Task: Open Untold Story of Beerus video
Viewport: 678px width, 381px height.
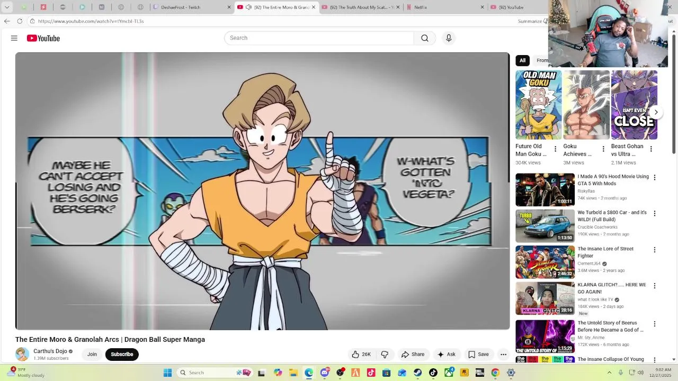Action: 545,336
